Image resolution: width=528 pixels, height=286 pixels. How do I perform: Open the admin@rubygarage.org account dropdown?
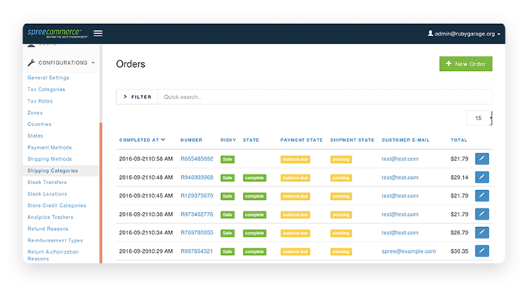click(x=464, y=34)
